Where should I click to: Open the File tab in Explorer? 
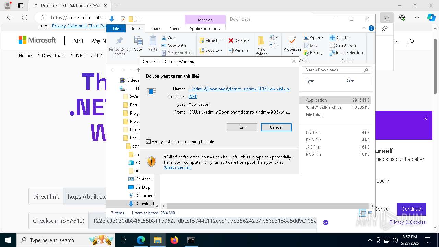coord(116,28)
